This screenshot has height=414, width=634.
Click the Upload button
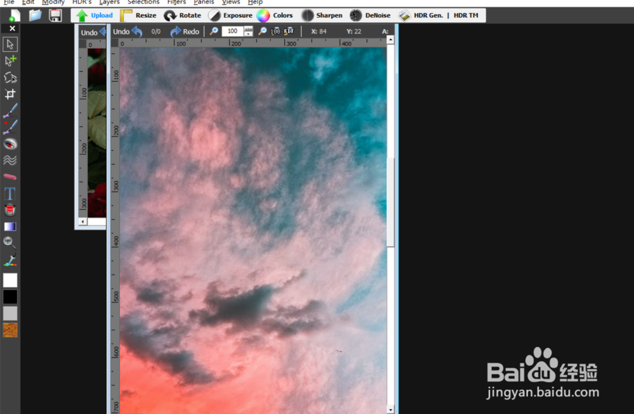point(94,15)
